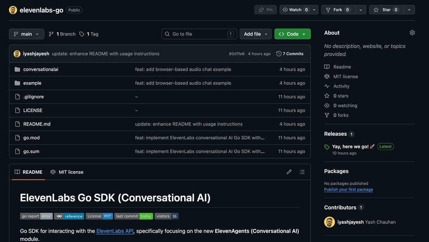Edit the README using the pencil icon
Screen dimensions: 429x242
[x=289, y=172]
